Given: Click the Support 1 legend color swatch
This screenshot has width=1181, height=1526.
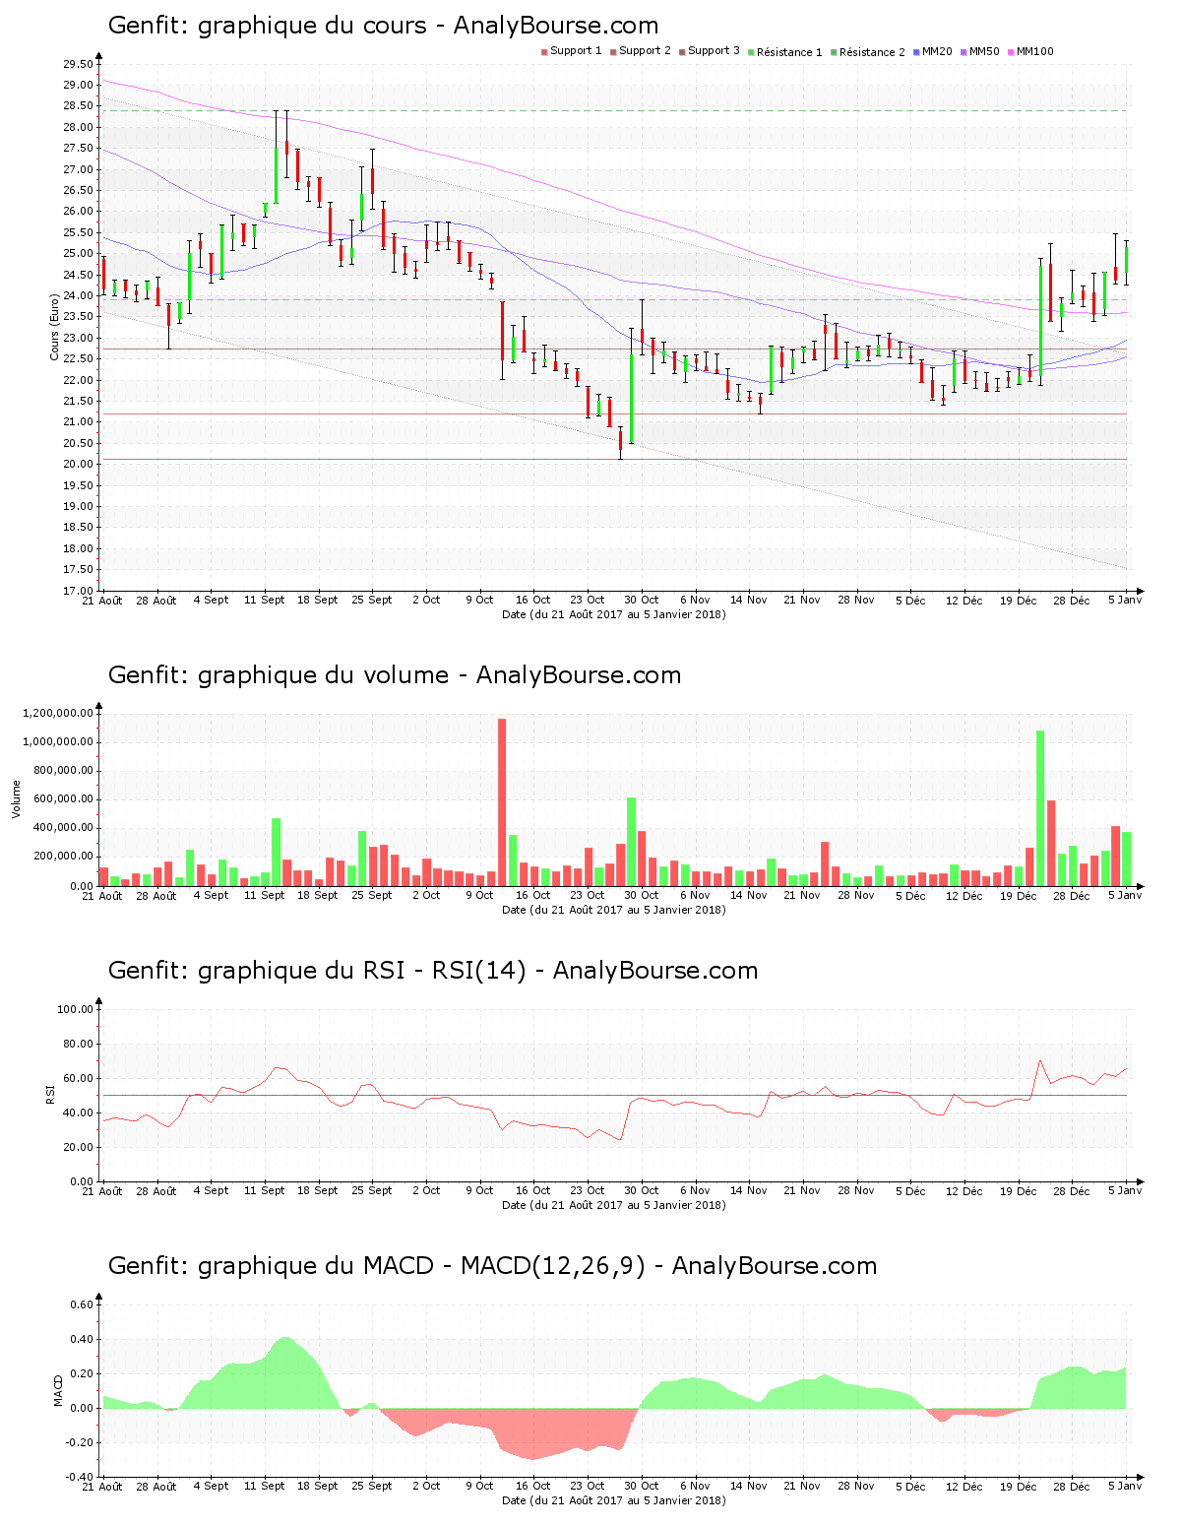Looking at the screenshot, I should [x=544, y=52].
